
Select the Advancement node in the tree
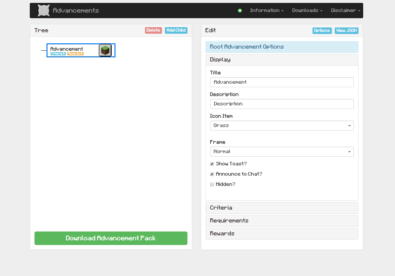(x=81, y=50)
